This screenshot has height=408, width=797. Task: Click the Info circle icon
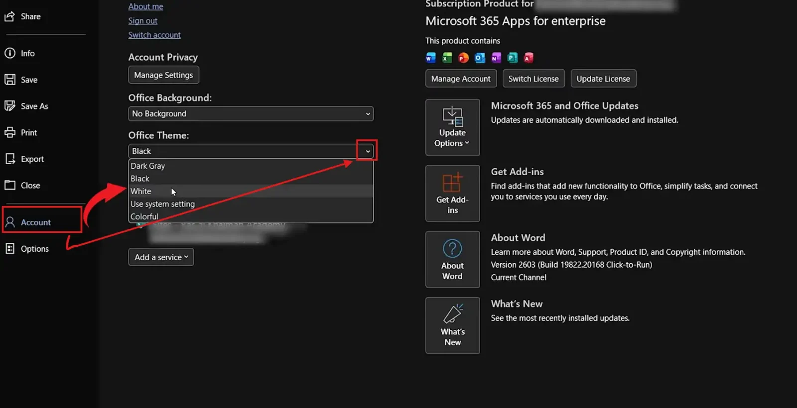[x=10, y=53]
